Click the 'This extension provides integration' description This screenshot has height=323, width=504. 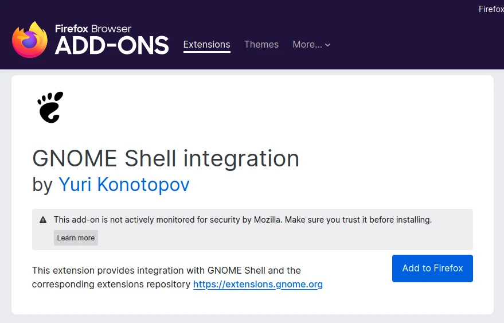[166, 270]
